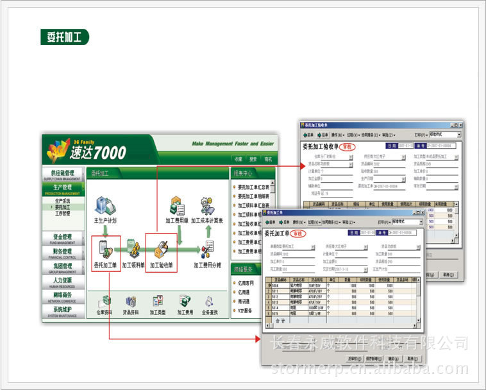
Task: Select 供应链管理 module in sidebar
Action: pyautogui.click(x=63, y=175)
